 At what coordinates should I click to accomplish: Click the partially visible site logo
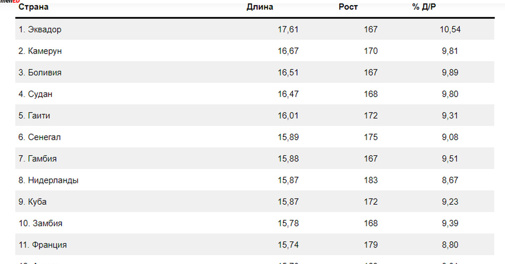click(x=10, y=2)
